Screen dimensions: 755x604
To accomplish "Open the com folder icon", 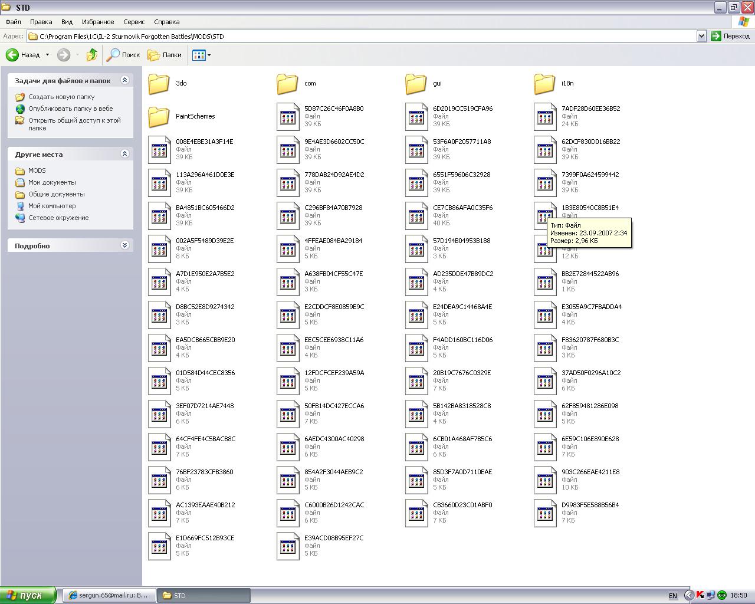I will (x=288, y=84).
